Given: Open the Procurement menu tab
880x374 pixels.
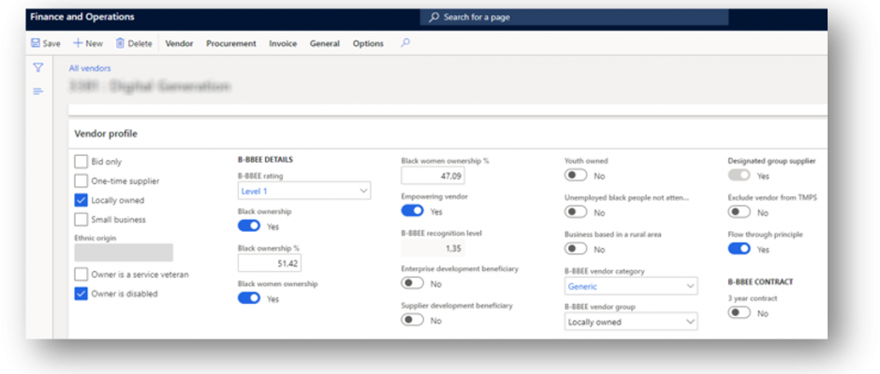Looking at the screenshot, I should click(231, 43).
